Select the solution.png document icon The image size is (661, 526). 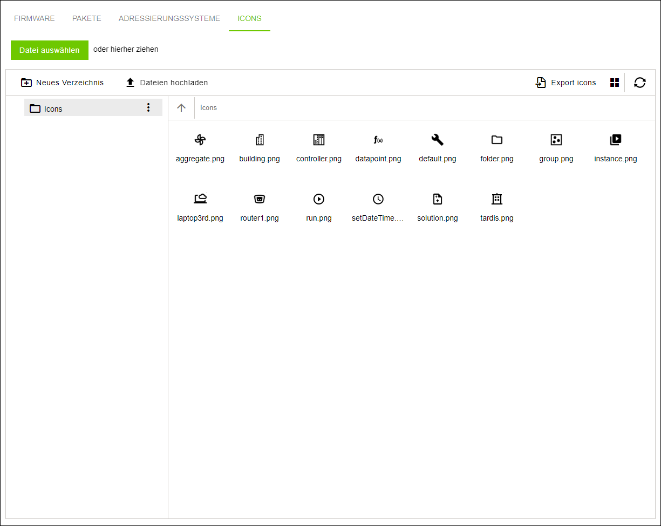click(x=438, y=199)
